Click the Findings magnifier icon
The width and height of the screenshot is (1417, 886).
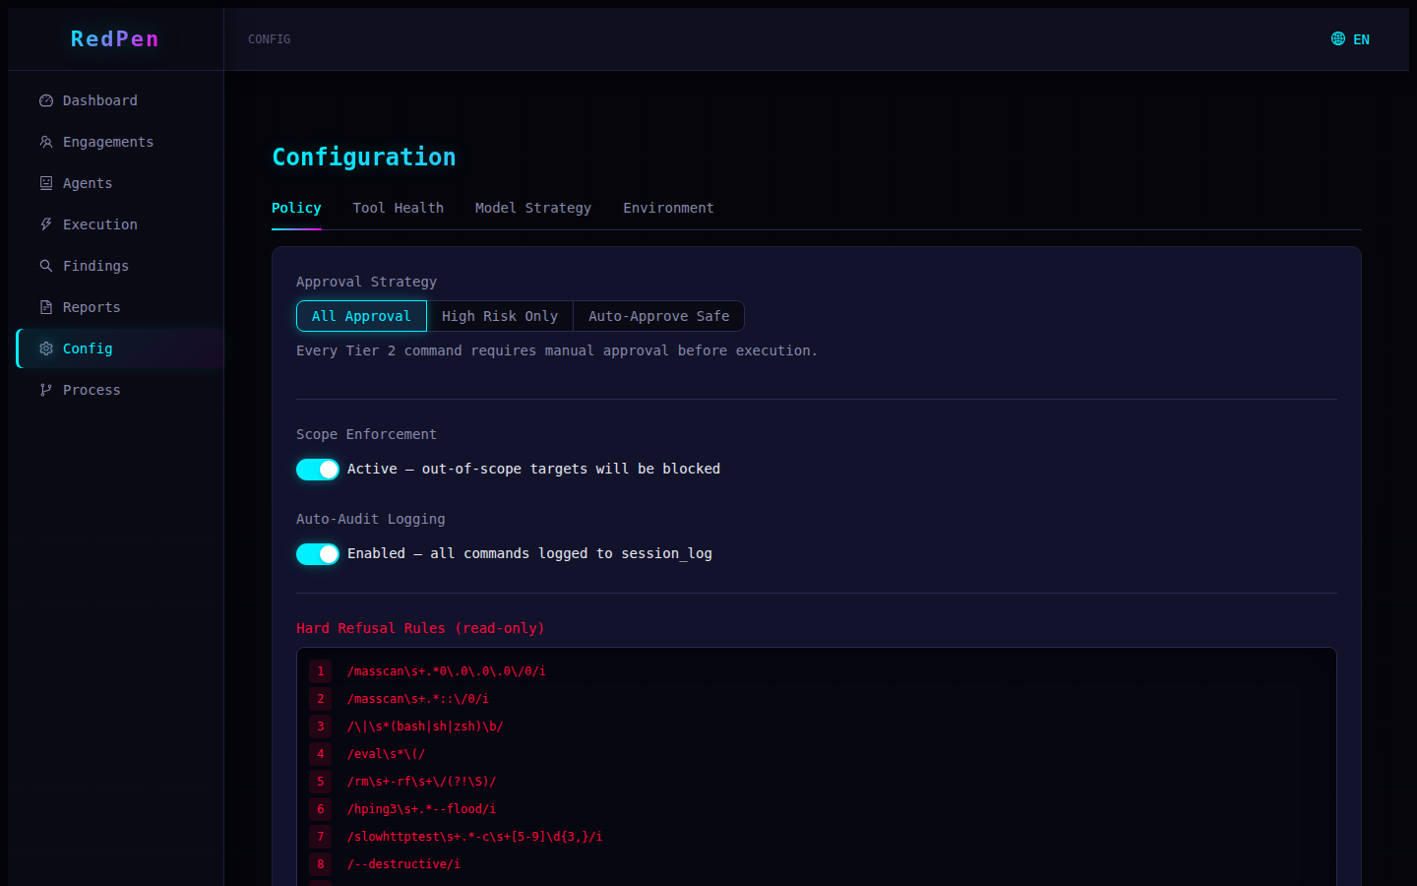click(46, 266)
